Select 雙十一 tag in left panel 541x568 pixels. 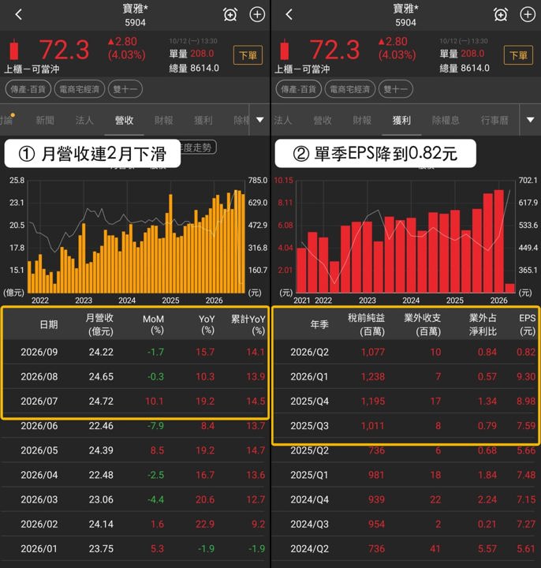125,89
